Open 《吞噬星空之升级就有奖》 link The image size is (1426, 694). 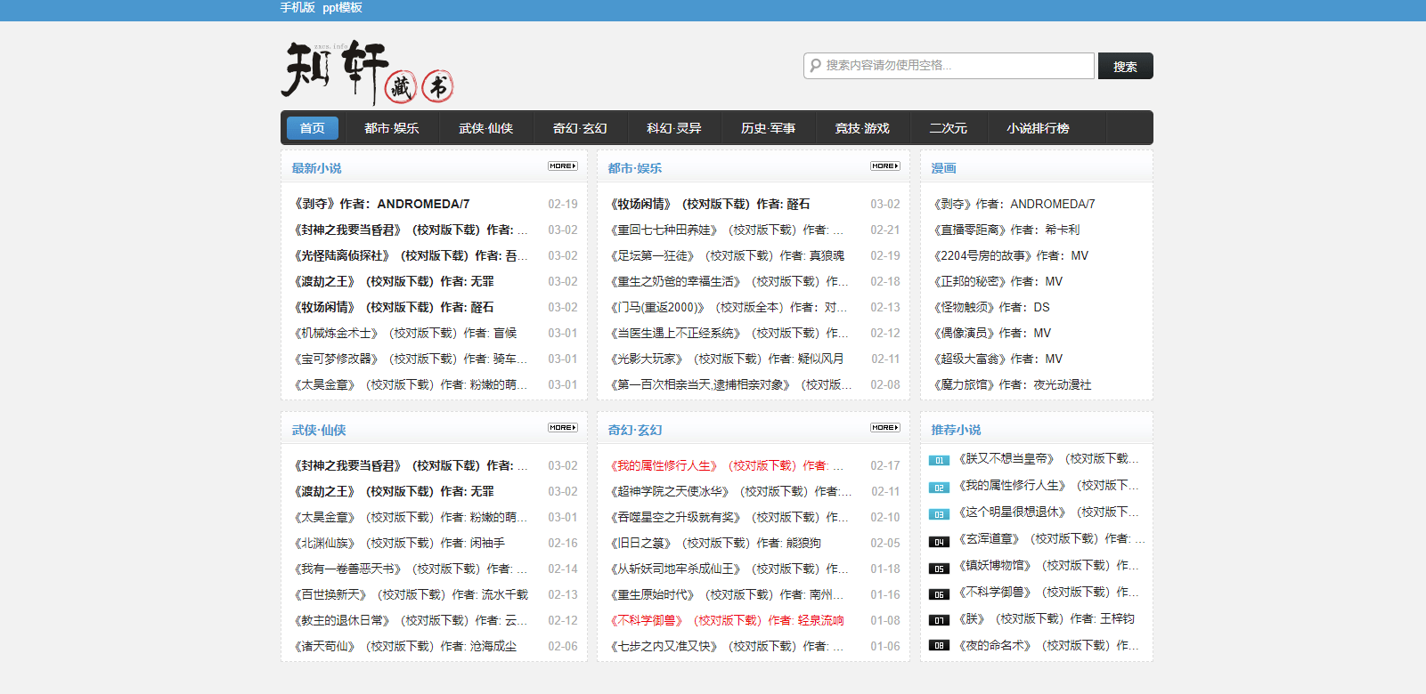click(x=729, y=517)
